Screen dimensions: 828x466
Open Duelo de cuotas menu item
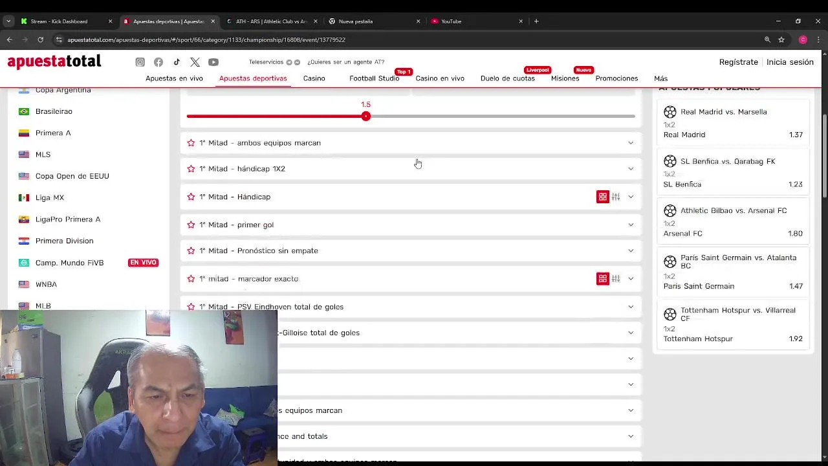508,78
